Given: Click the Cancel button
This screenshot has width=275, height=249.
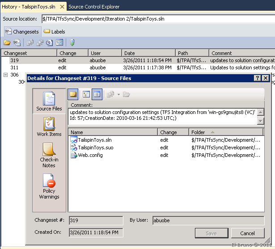Looking at the screenshot, I should pyautogui.click(x=247, y=233).
